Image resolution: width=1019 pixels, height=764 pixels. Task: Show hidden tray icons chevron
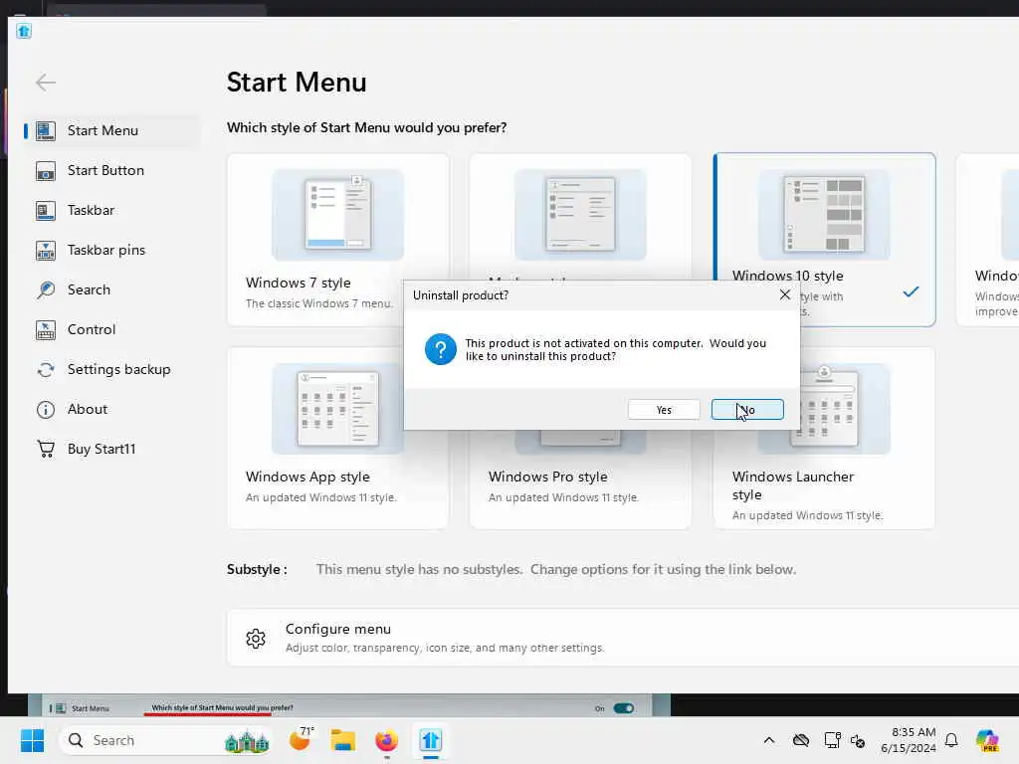769,740
